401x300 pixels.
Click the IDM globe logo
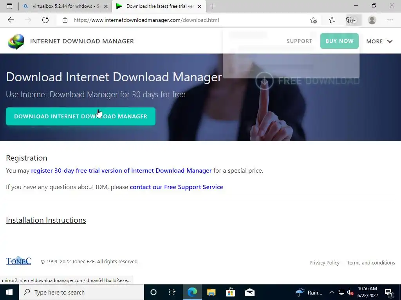tap(16, 41)
